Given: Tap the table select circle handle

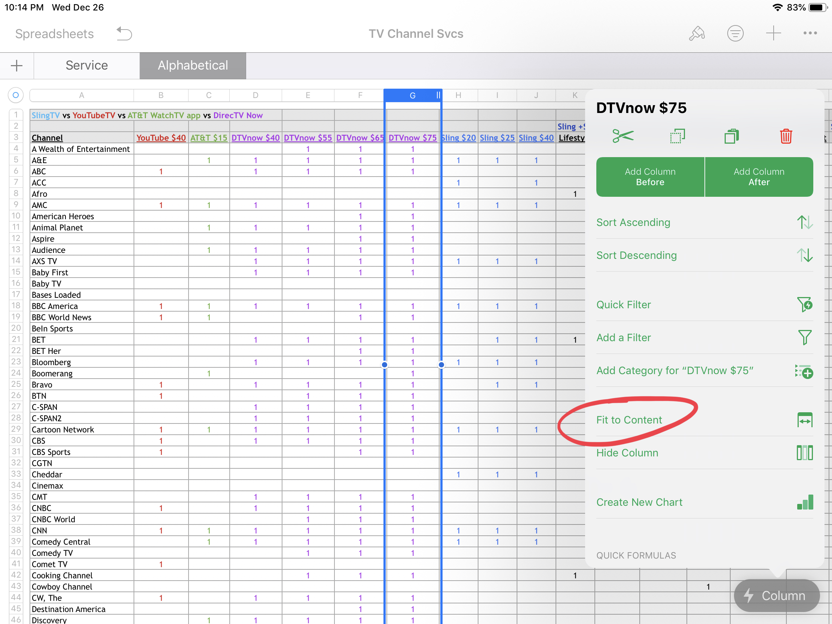Looking at the screenshot, I should [16, 95].
